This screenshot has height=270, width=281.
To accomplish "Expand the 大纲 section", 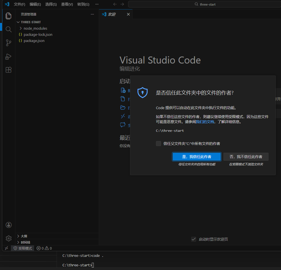I will point(57,236).
